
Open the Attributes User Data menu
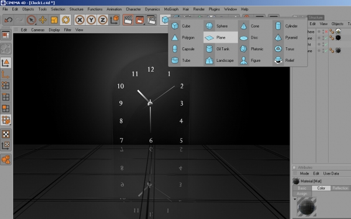[x=331, y=173]
